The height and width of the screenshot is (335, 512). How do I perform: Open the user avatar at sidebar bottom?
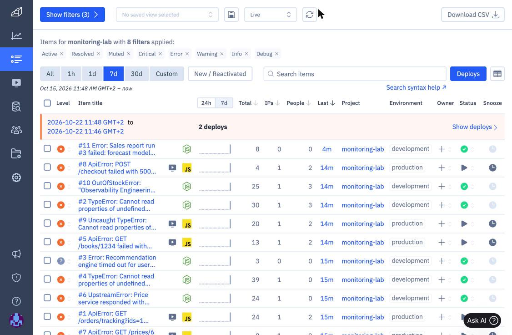click(16, 320)
